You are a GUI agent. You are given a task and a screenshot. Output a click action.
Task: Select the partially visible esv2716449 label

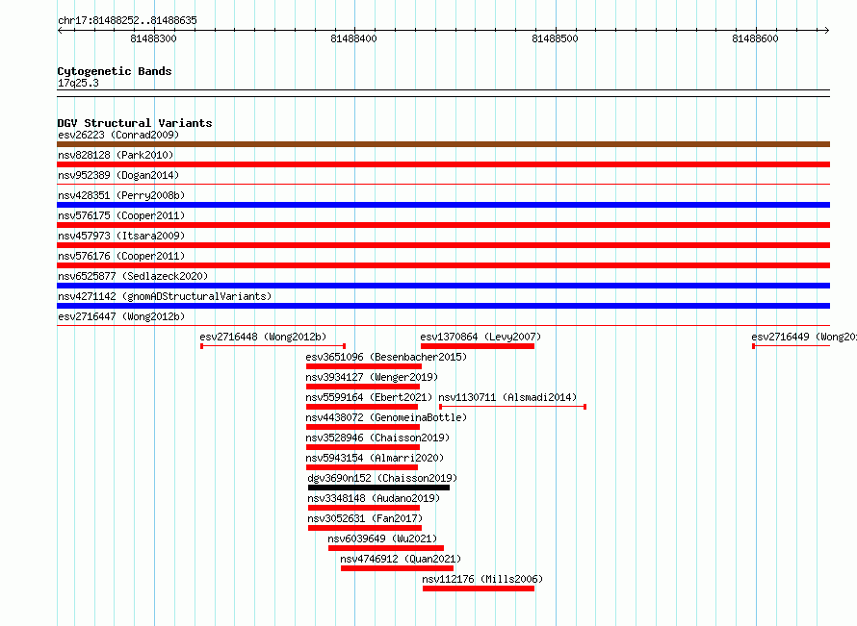click(x=803, y=337)
